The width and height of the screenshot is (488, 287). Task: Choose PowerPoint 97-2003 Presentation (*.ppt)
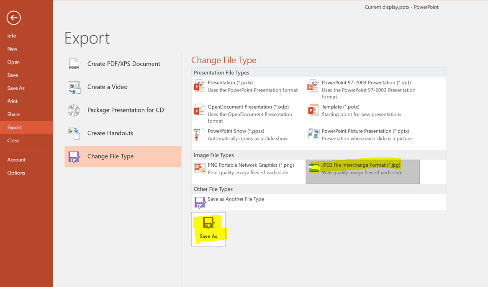362,89
